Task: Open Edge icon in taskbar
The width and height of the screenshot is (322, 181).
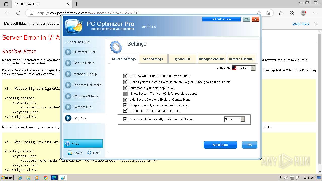Action: point(54,178)
